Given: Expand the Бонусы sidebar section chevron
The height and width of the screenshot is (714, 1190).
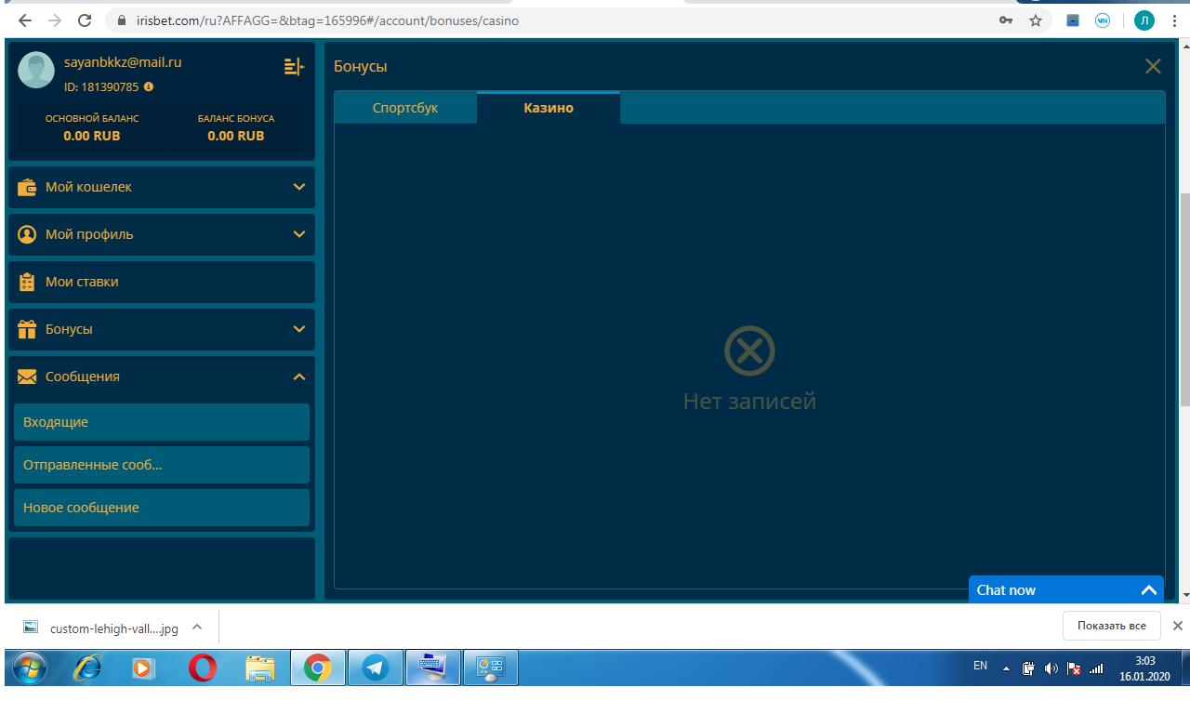Looking at the screenshot, I should (299, 329).
